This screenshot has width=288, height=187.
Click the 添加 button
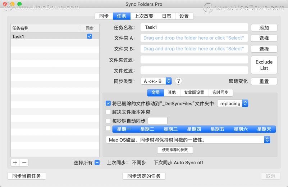click(x=264, y=28)
